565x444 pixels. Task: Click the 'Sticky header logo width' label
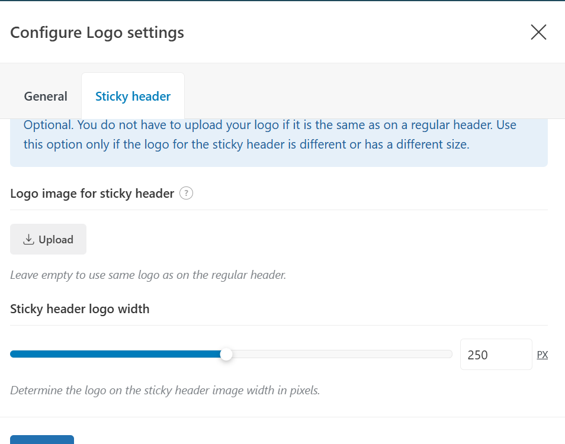pyautogui.click(x=79, y=309)
